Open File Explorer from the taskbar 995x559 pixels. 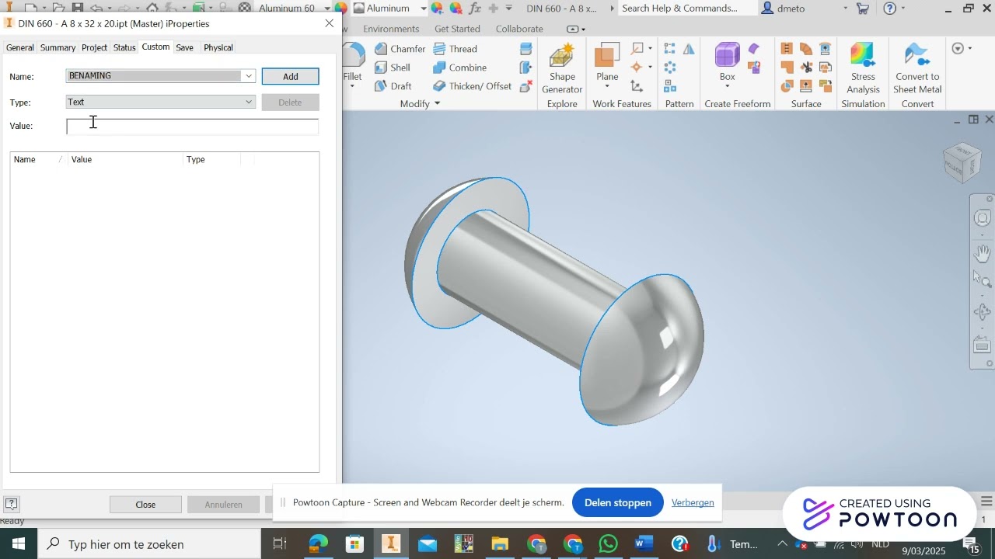click(499, 544)
